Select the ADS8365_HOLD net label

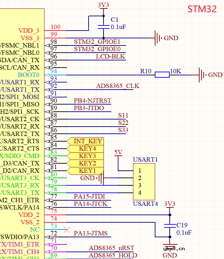[x=113, y=255]
